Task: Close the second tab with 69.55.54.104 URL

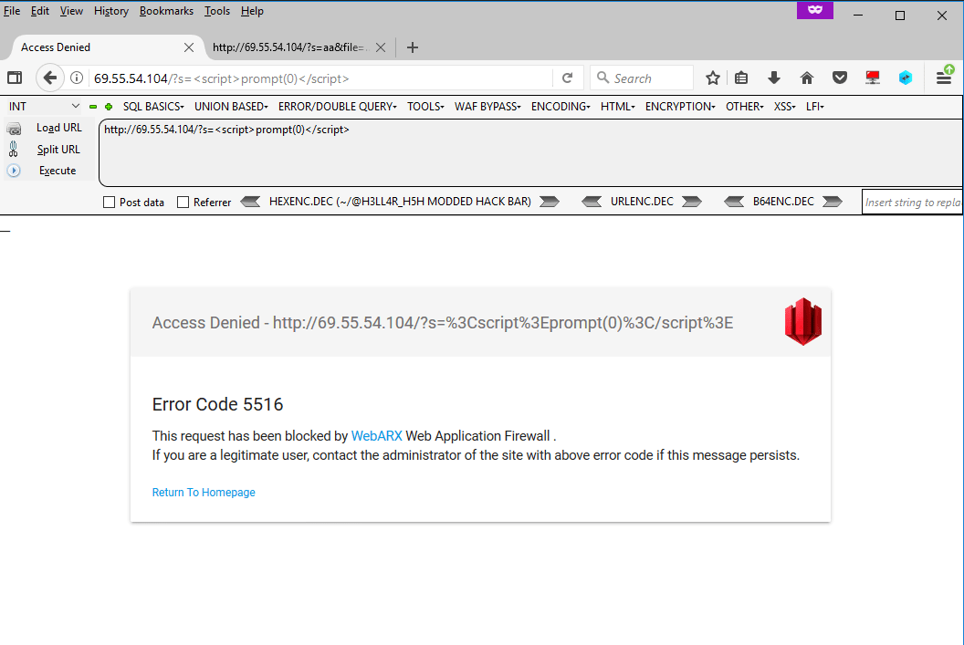Action: 381,47
